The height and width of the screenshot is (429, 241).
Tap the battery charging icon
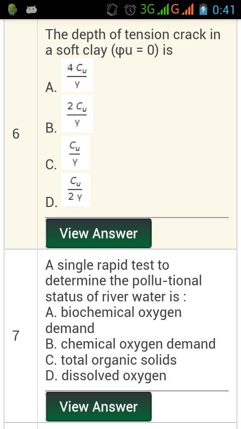tap(203, 10)
